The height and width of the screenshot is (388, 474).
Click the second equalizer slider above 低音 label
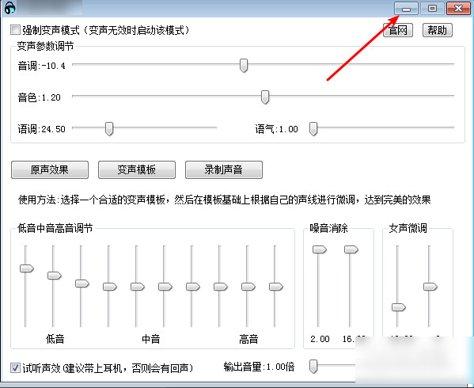tap(55, 276)
